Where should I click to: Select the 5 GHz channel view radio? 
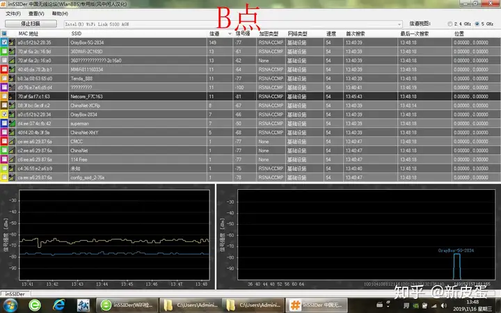tap(477, 24)
